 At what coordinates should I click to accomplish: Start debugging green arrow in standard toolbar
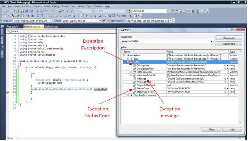pyautogui.click(x=72, y=11)
